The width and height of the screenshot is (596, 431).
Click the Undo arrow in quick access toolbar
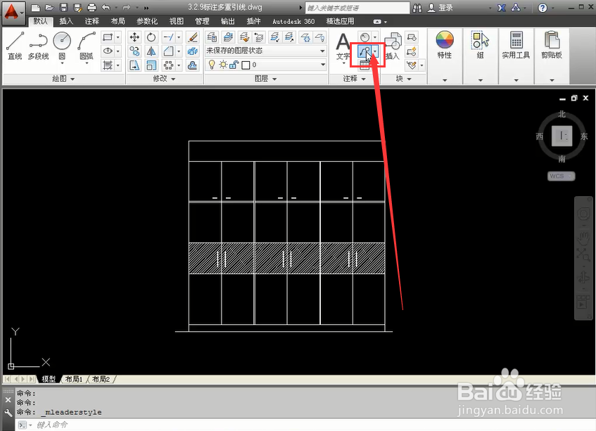pos(106,7)
